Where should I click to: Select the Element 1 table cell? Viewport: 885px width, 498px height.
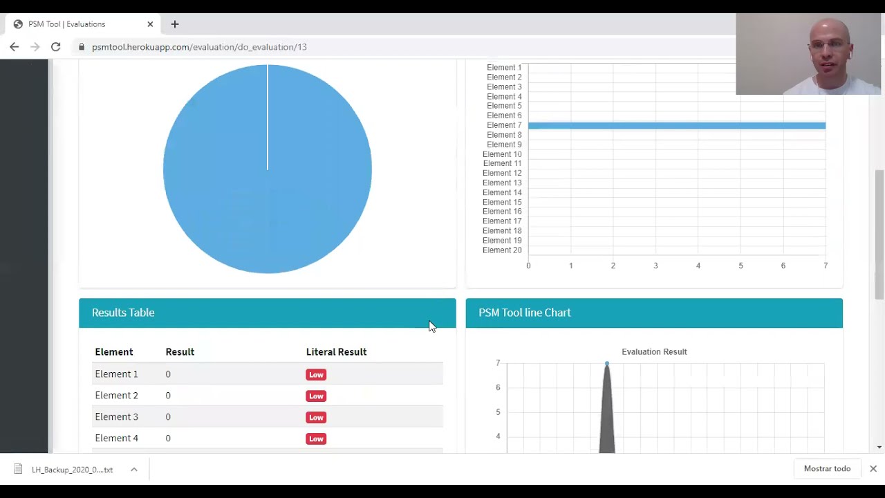pyautogui.click(x=116, y=374)
